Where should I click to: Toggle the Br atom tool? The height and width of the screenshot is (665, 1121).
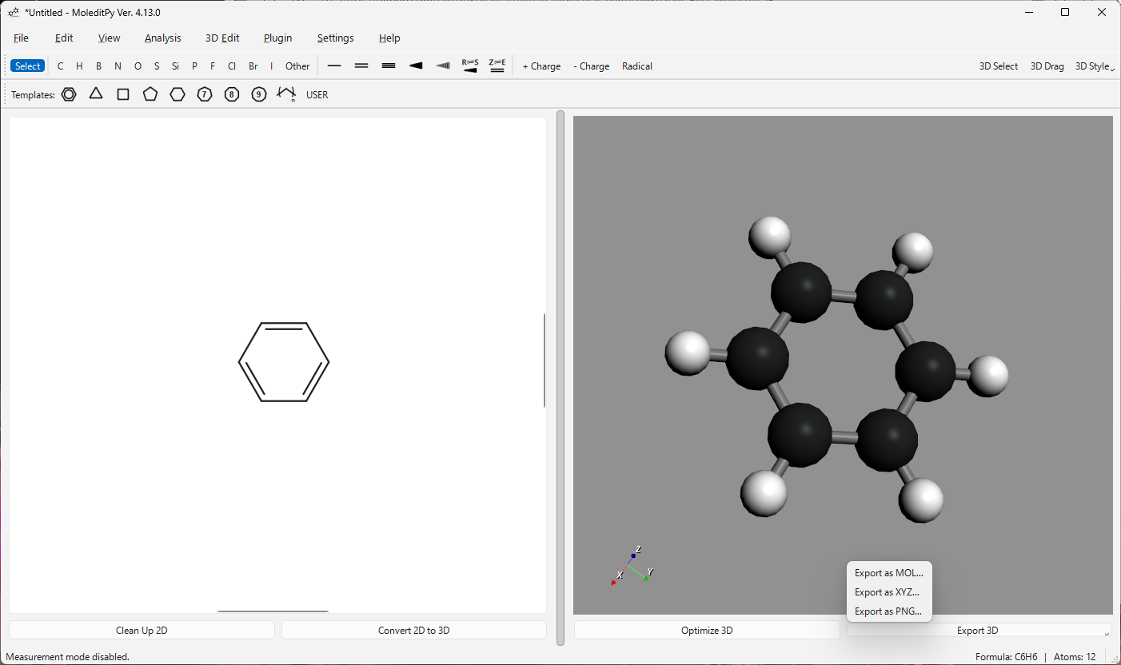(x=253, y=66)
